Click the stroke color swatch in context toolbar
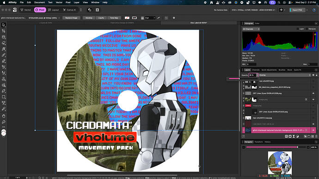This screenshot has width=319, height=179. pyautogui.click(x=134, y=18)
